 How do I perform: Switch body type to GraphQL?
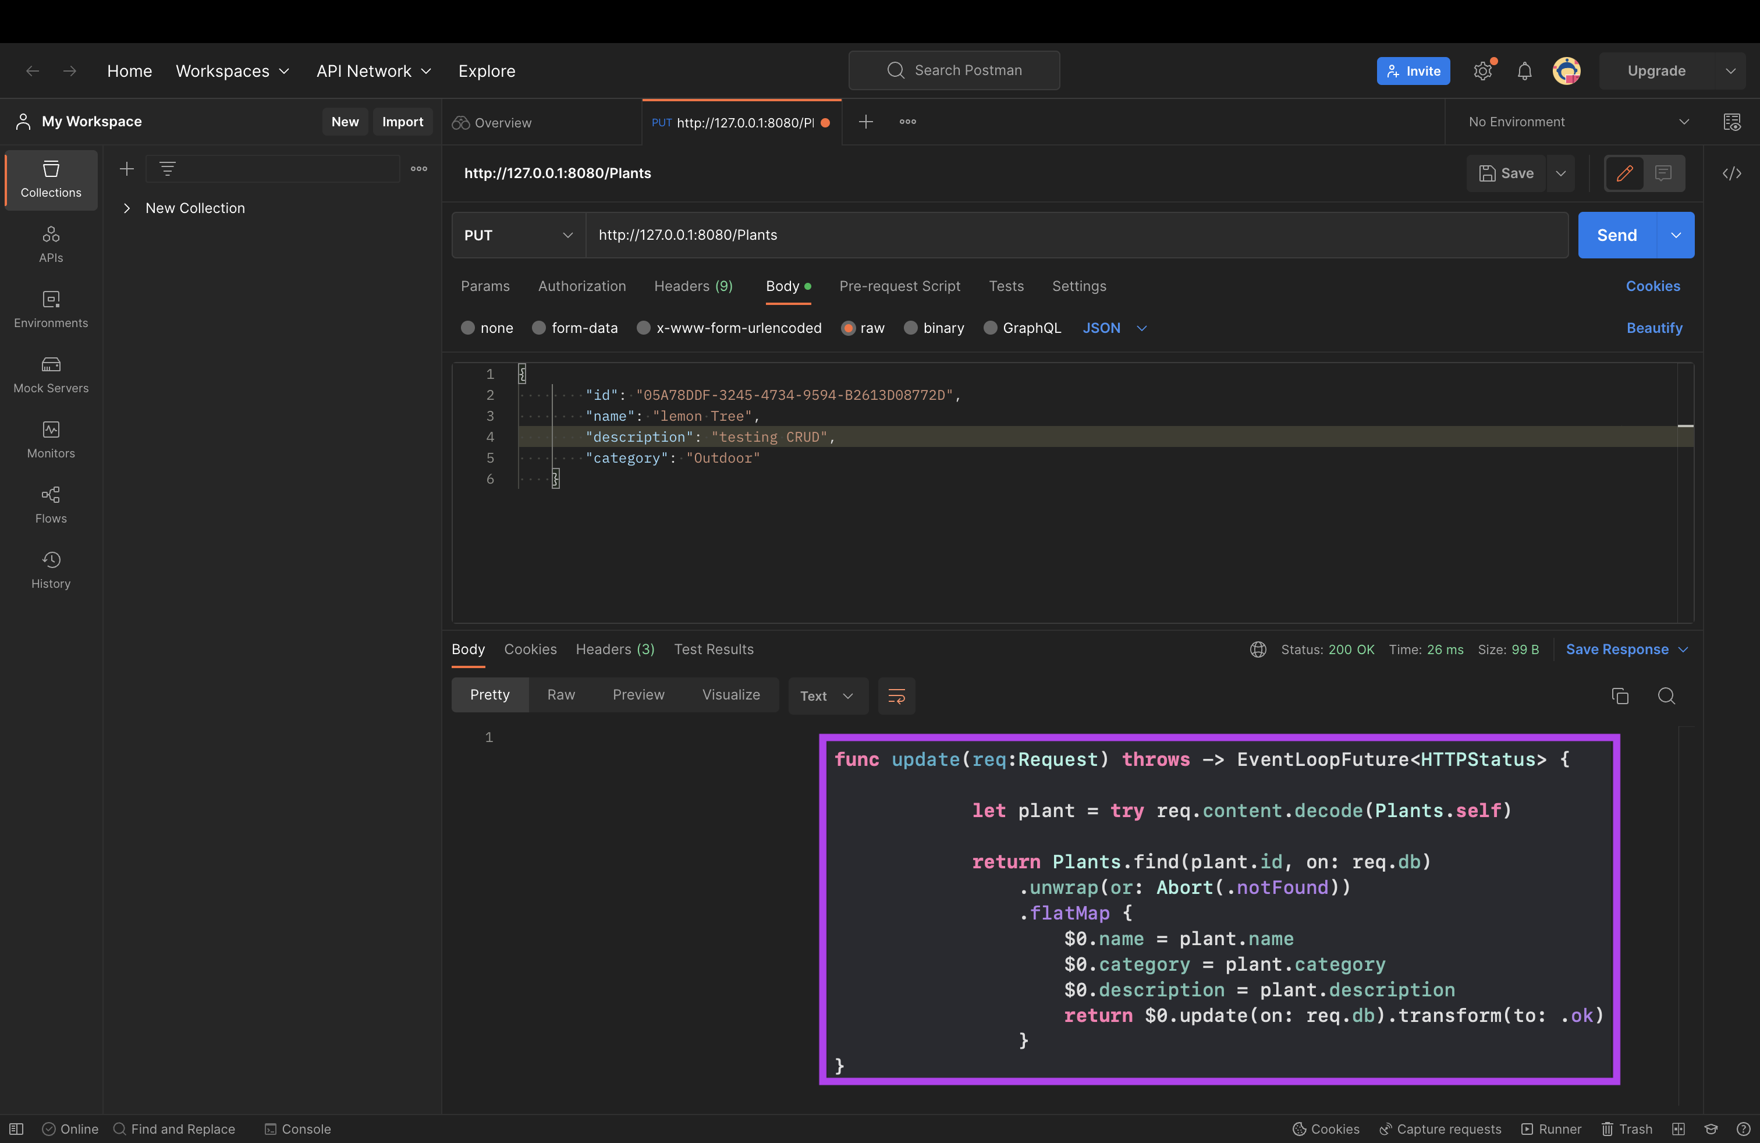(x=989, y=328)
